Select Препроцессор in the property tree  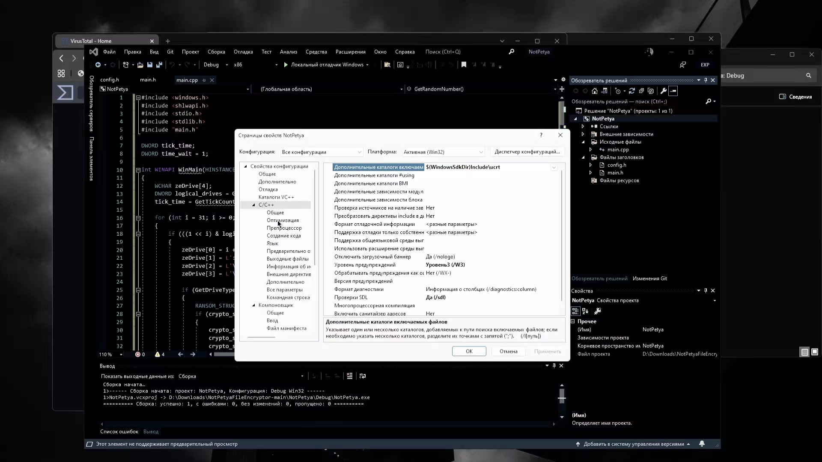click(x=284, y=228)
